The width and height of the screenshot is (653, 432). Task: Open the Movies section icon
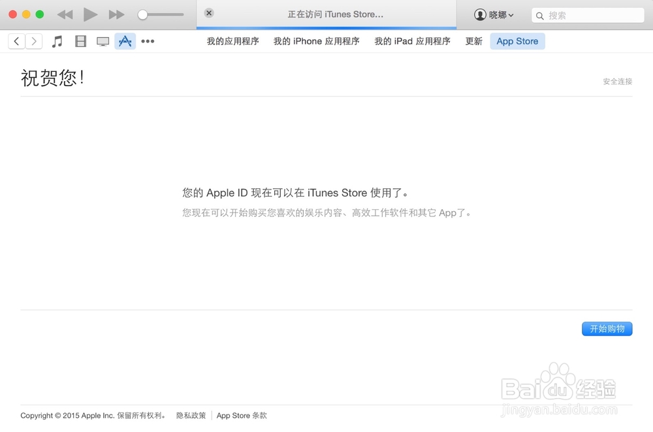pos(80,41)
